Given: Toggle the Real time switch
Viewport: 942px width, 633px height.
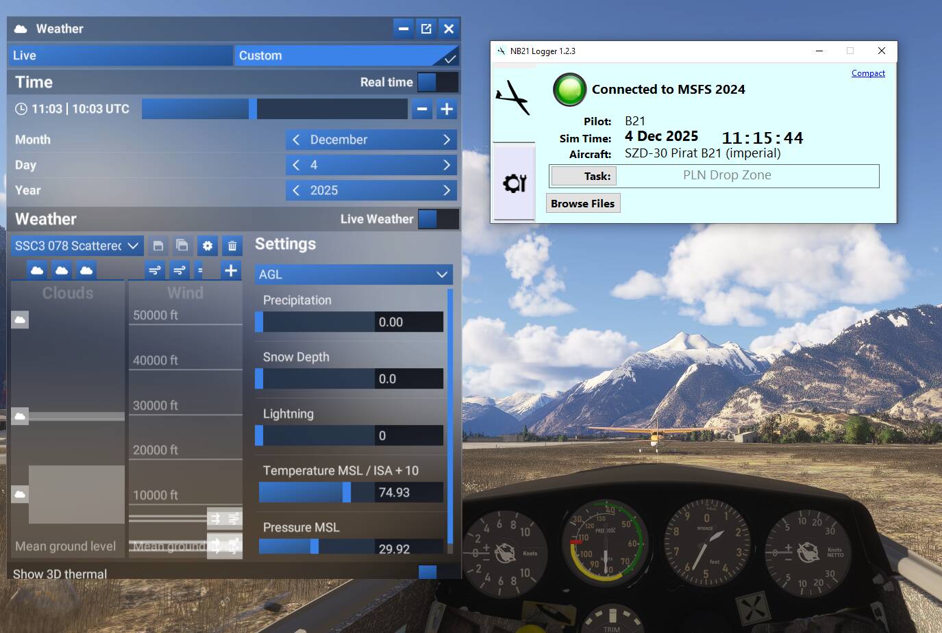Looking at the screenshot, I should (x=438, y=82).
